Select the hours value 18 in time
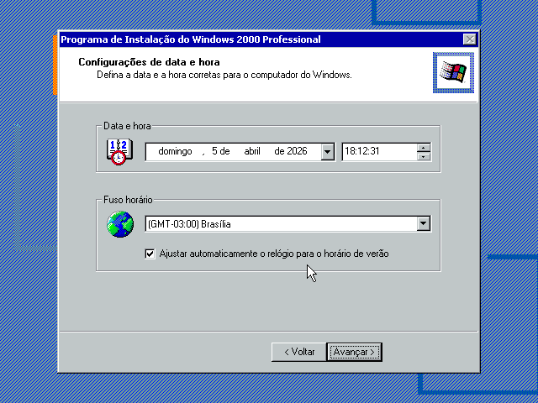The width and height of the screenshot is (538, 403). tap(350, 152)
